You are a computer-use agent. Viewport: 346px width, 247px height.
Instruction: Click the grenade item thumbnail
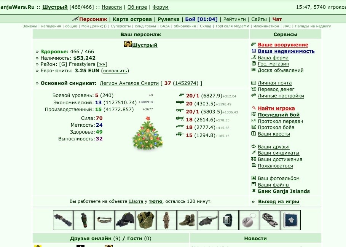[84, 220]
